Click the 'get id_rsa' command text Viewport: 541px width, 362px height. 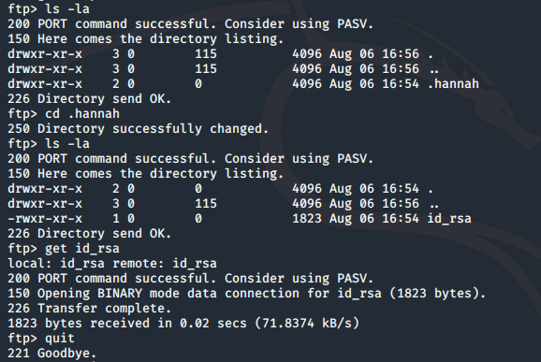pos(82,249)
